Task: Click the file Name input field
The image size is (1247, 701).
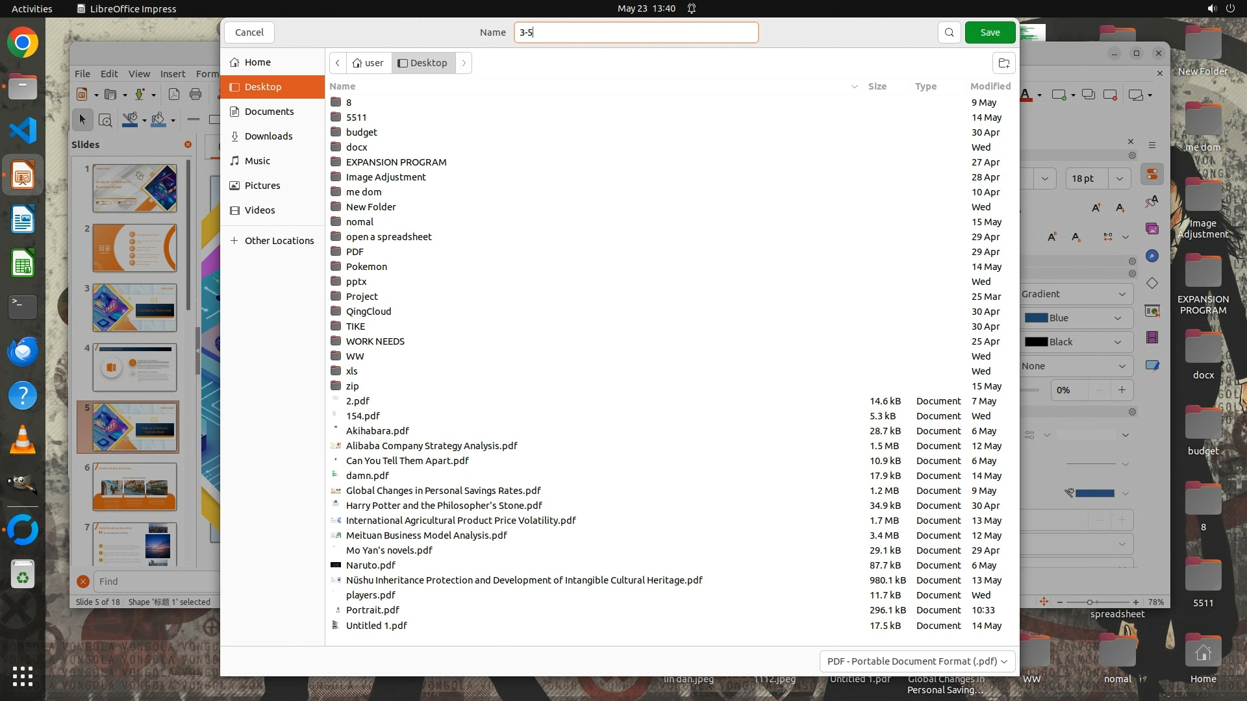Action: 636,32
